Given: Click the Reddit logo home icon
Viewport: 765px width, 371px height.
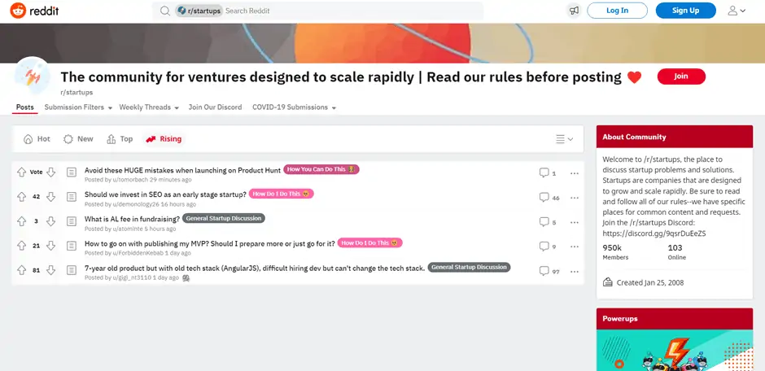Looking at the screenshot, I should pos(18,11).
